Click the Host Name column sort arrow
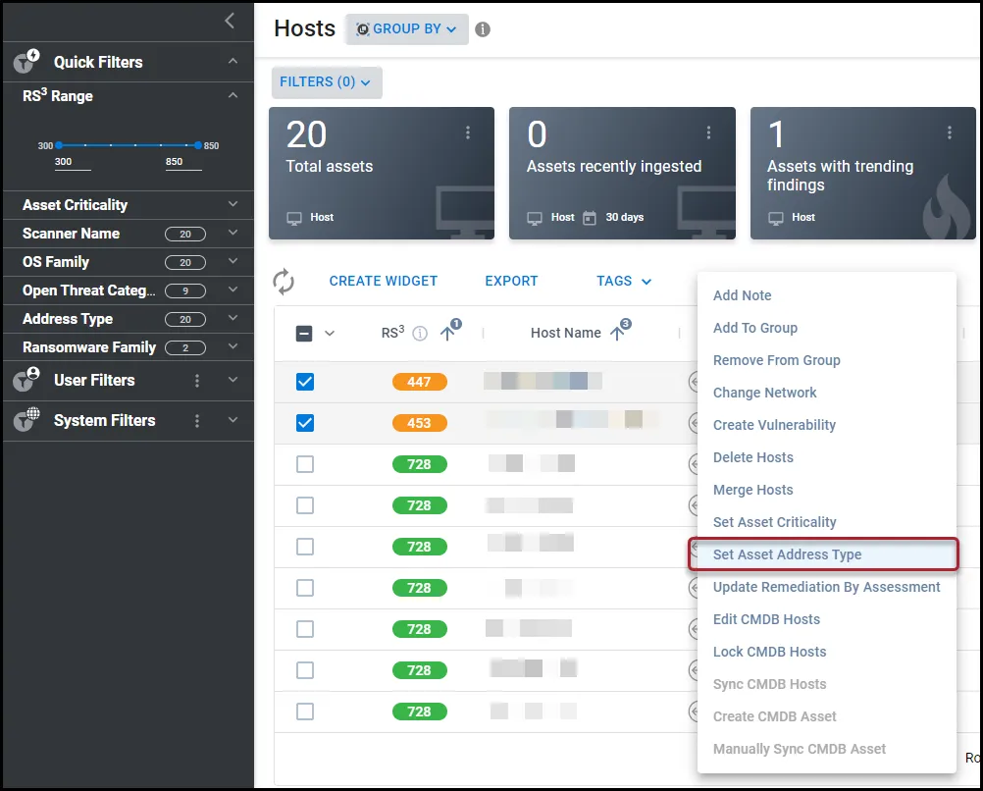The height and width of the screenshot is (791, 983). (x=617, y=333)
